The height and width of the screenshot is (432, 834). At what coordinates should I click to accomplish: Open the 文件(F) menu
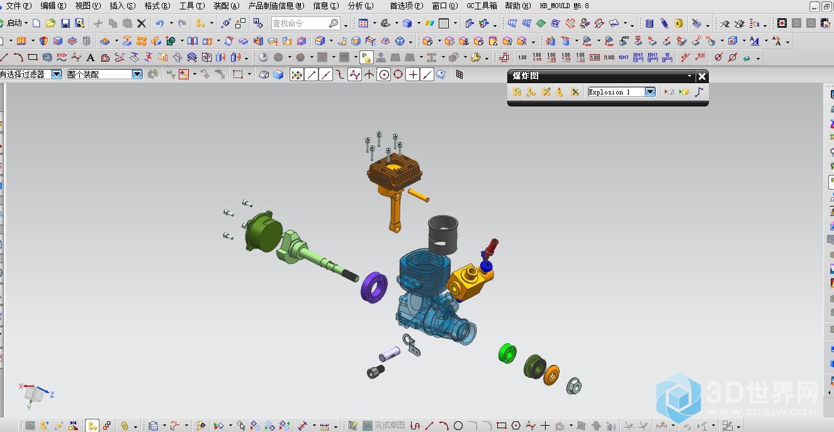[x=18, y=6]
